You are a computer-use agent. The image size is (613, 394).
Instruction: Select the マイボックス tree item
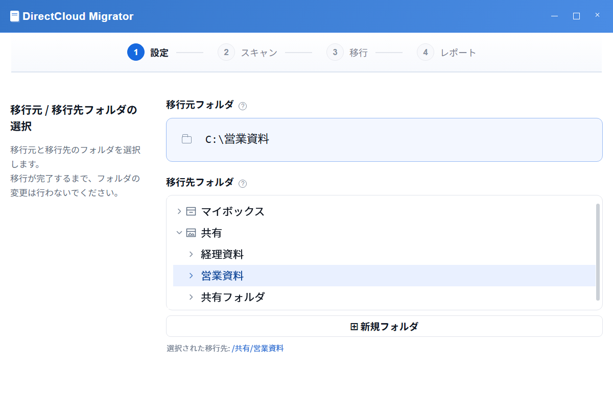coord(384,211)
